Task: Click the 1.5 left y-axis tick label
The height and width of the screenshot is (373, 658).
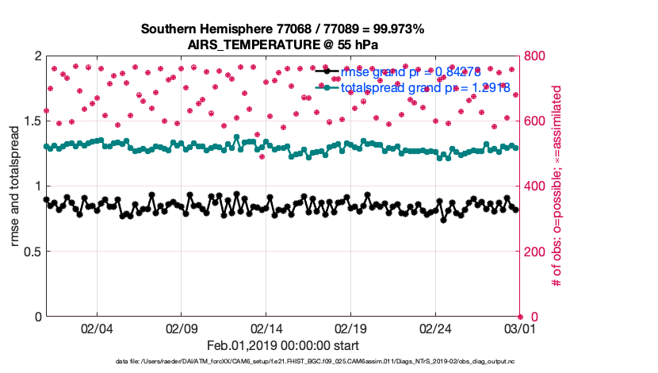Action: tap(30, 121)
